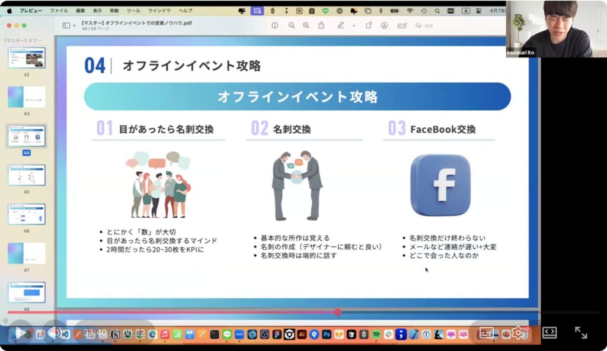The height and width of the screenshot is (351, 607).
Task: Open the 表示 menu in menu bar
Action: [x=97, y=11]
